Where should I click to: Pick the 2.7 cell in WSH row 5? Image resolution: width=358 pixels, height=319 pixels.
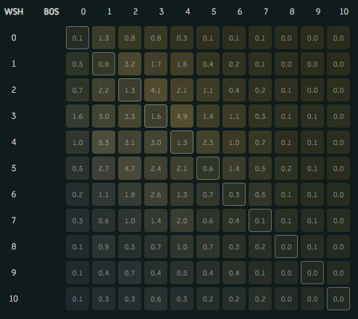(x=104, y=168)
